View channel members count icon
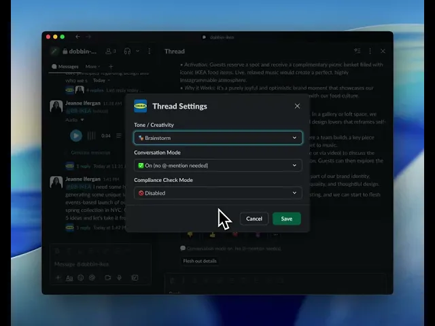The height and width of the screenshot is (326, 435). pyautogui.click(x=110, y=52)
